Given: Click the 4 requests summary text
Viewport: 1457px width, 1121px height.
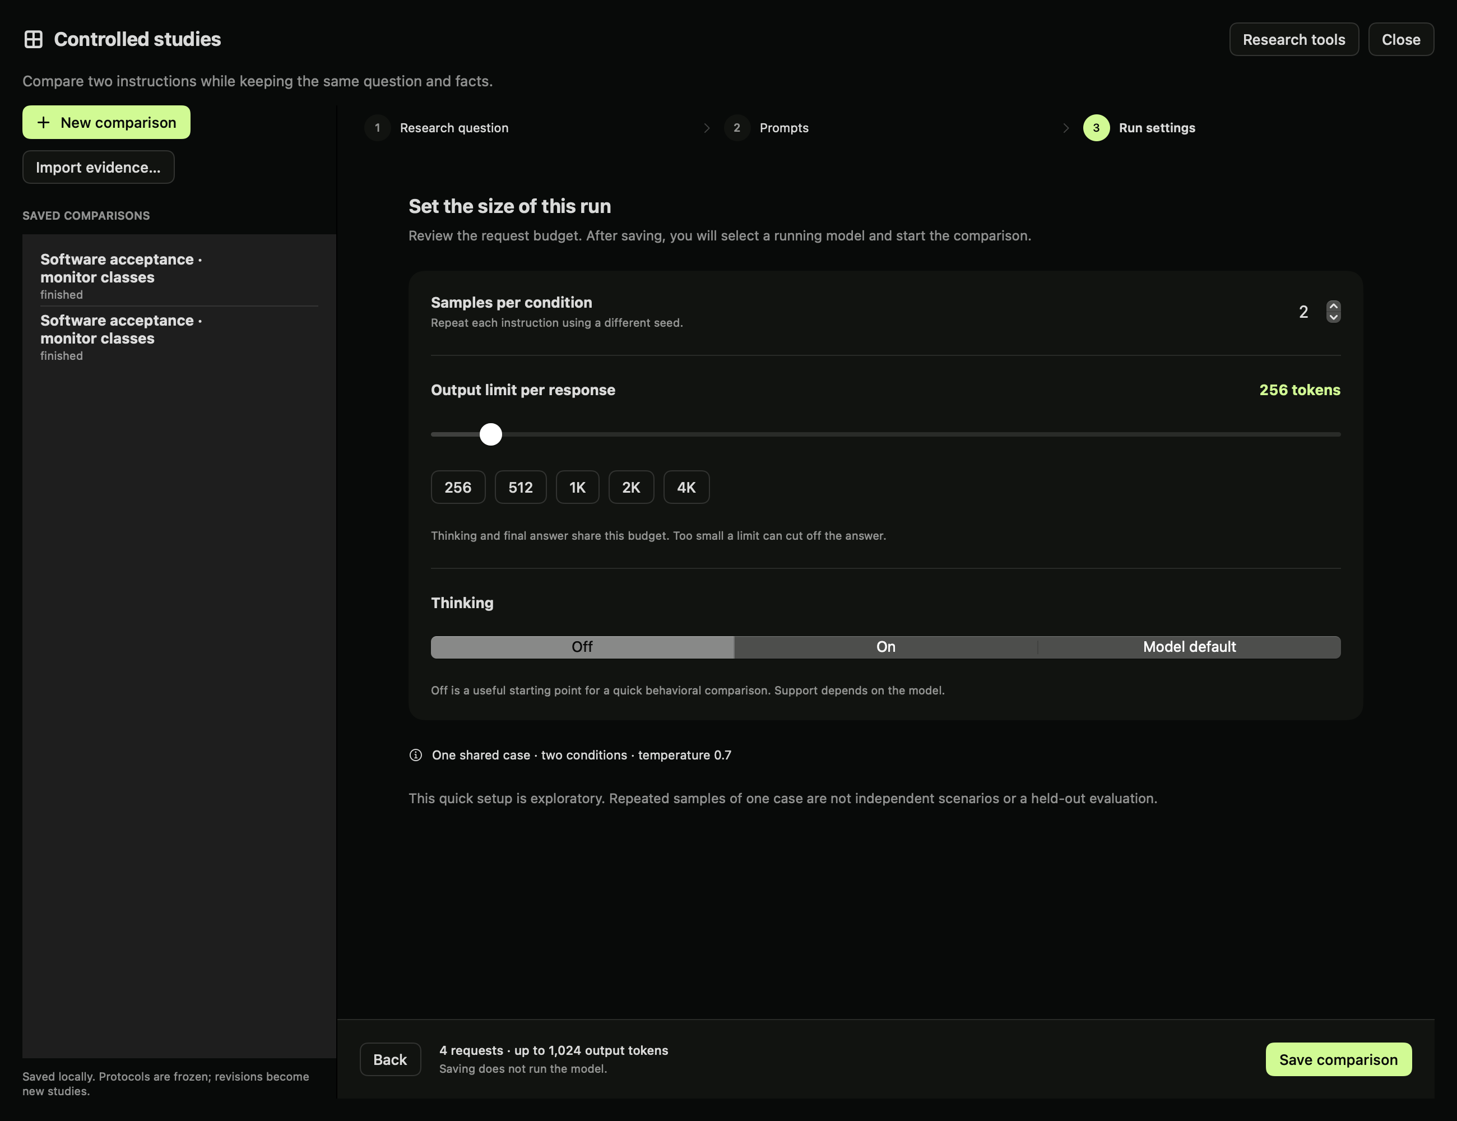Looking at the screenshot, I should tap(554, 1050).
